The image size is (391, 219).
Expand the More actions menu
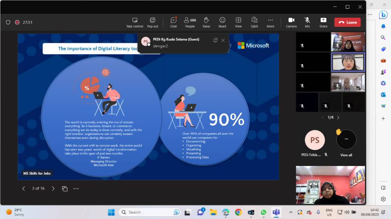tap(270, 22)
